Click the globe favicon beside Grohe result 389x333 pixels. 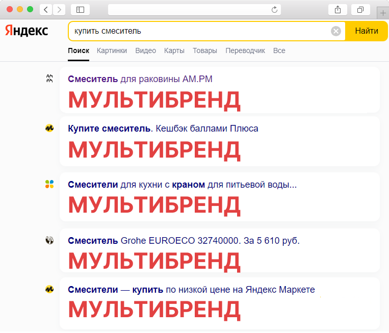pos(49,240)
